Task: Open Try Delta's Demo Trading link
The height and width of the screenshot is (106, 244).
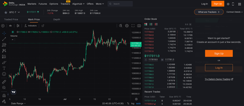Action: click(x=219, y=79)
